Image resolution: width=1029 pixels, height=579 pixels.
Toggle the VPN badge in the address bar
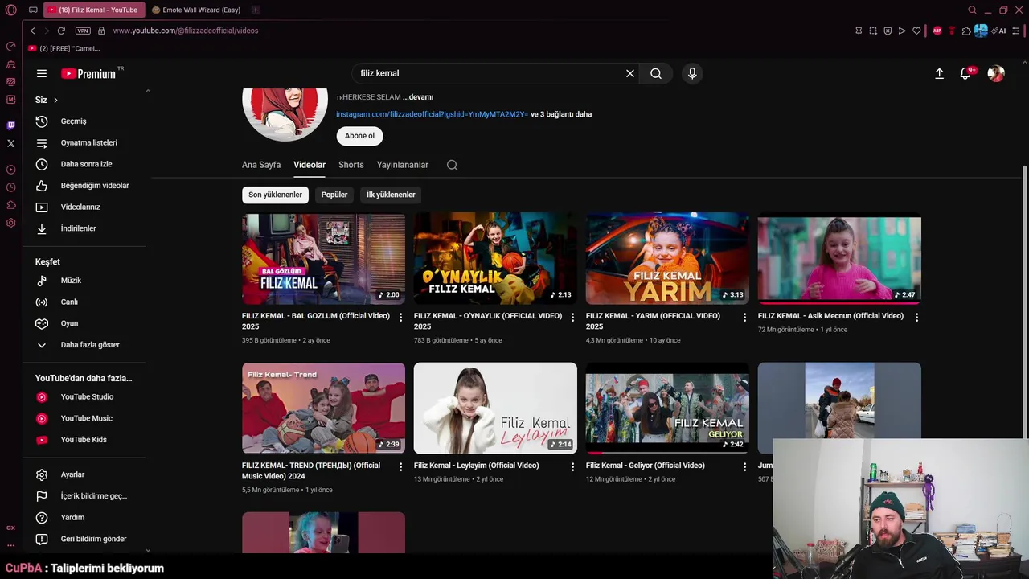[x=83, y=31]
